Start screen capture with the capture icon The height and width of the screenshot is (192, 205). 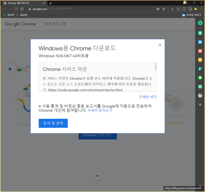[178, 9]
